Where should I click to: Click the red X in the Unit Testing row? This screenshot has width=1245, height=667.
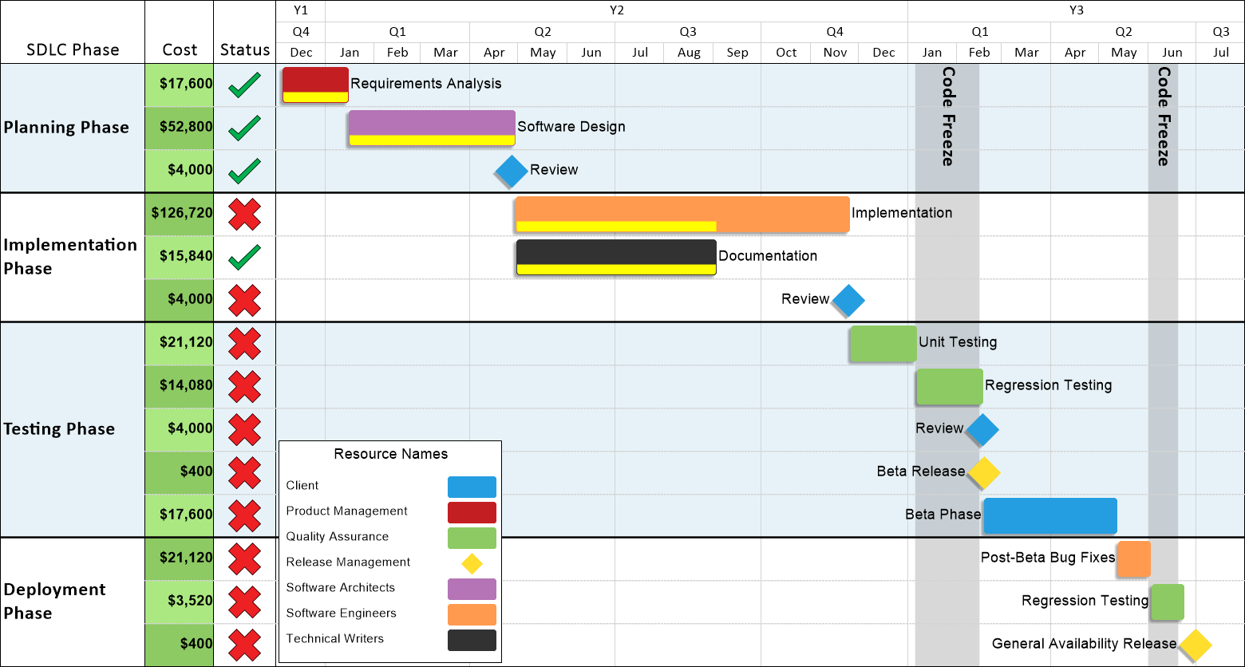(x=244, y=343)
